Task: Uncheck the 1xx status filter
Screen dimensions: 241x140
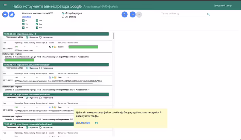Action: click(37, 20)
